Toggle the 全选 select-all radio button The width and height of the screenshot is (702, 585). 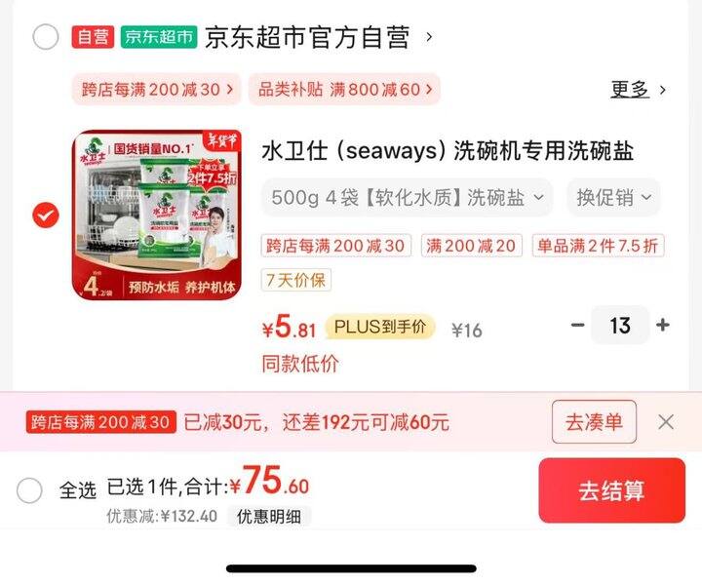29,490
